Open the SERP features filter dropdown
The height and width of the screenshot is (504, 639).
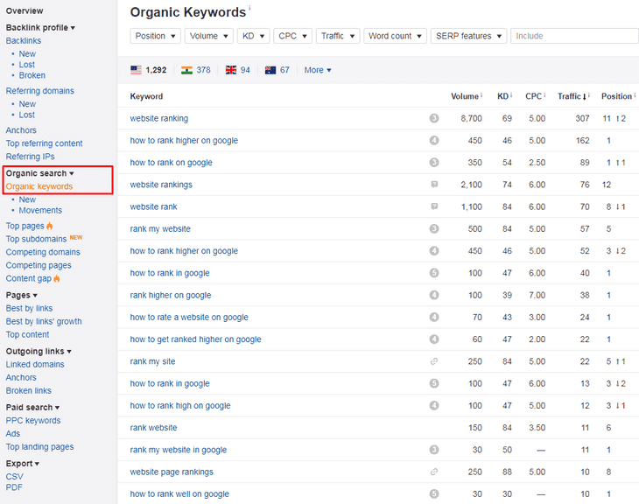(x=468, y=36)
